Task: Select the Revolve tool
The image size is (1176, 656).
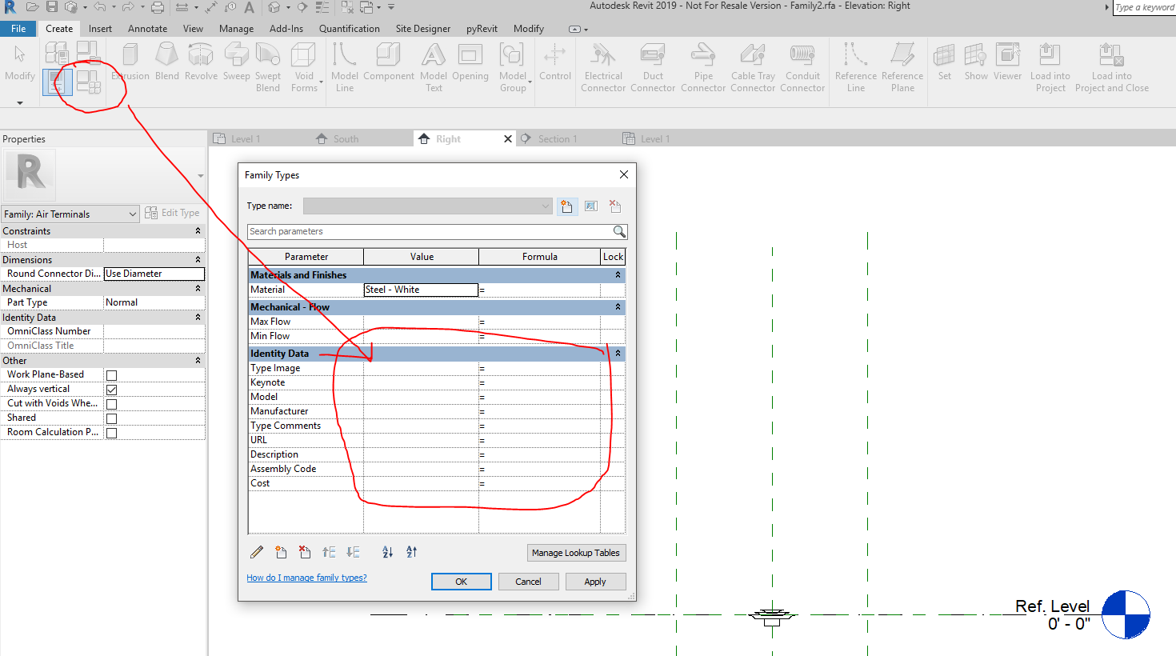Action: click(201, 64)
